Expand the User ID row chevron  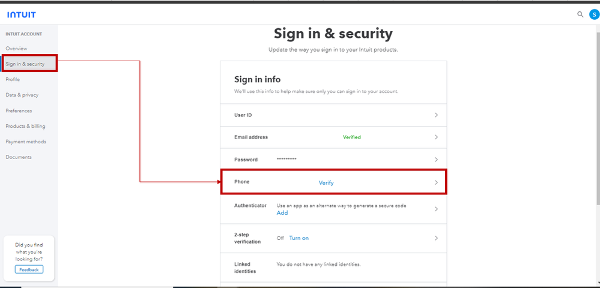[436, 115]
